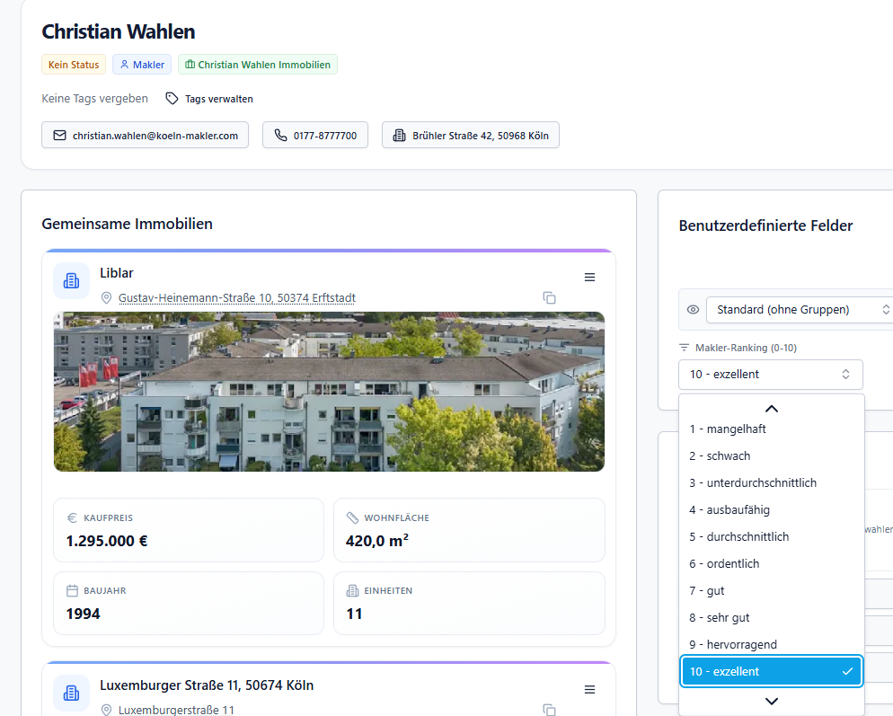This screenshot has width=893, height=716.
Task: Click the phone number 0177-8777700 button
Action: coord(315,136)
